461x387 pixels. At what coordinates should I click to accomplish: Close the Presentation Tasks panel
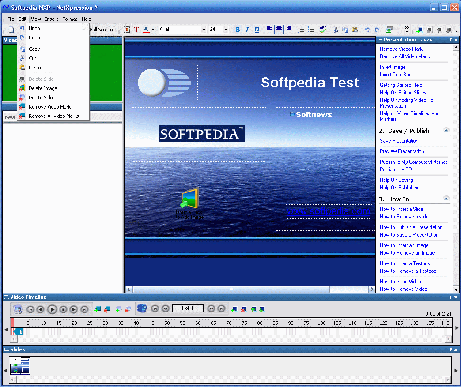click(x=456, y=40)
